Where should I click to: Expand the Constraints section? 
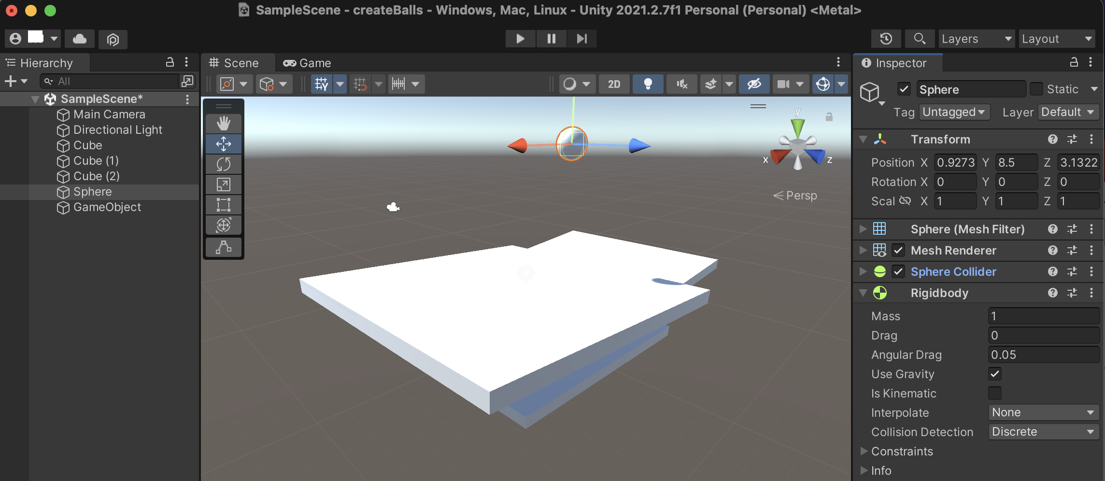[864, 451]
